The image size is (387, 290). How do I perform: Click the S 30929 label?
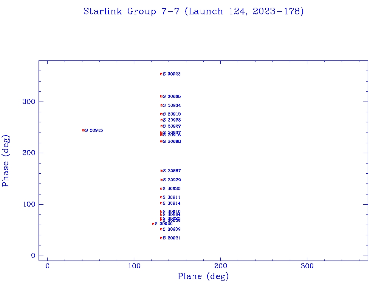(172, 180)
